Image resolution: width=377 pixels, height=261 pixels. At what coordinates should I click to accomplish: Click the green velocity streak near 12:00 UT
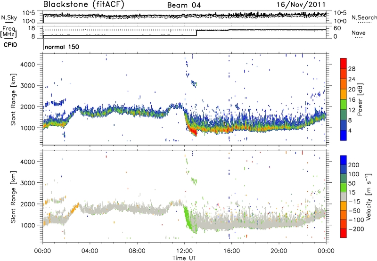tap(189, 220)
